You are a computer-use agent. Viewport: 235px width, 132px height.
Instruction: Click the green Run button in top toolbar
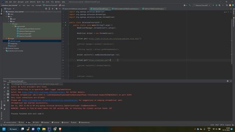[213, 5]
